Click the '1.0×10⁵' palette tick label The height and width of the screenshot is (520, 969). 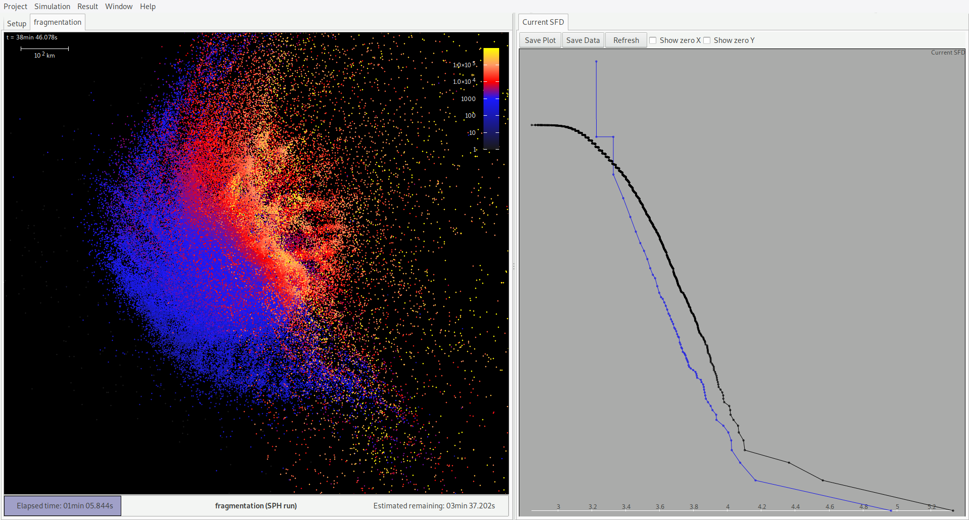coord(464,65)
